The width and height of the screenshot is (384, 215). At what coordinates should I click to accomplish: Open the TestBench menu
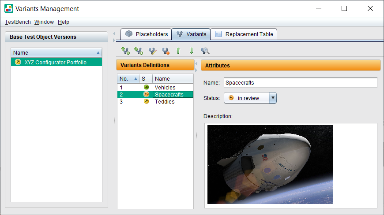[18, 22]
